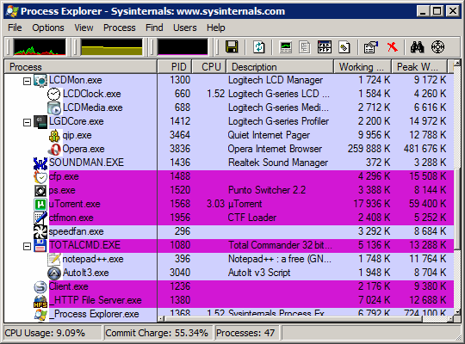Click the AutoIt3.exe icon
Image resolution: width=465 pixels, height=344 pixels.
point(54,273)
